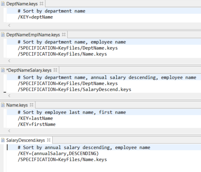Image resolution: width=201 pixels, height=172 pixels.
Task: Click the SalaryDescend.keys file icon
Action: click(x=3, y=140)
